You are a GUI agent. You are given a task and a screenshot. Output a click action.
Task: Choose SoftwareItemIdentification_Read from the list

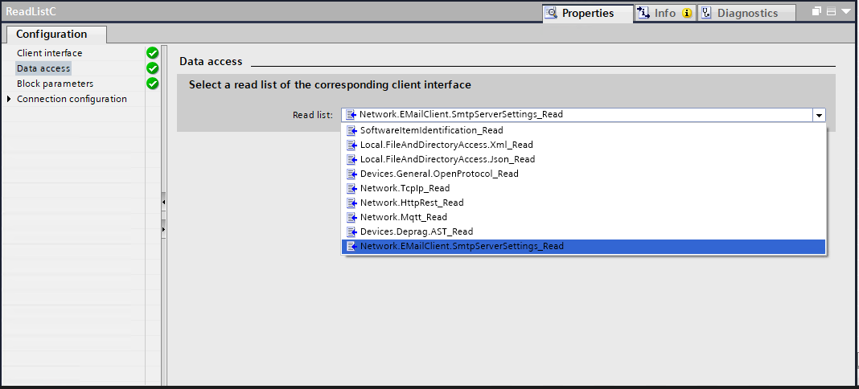click(431, 130)
